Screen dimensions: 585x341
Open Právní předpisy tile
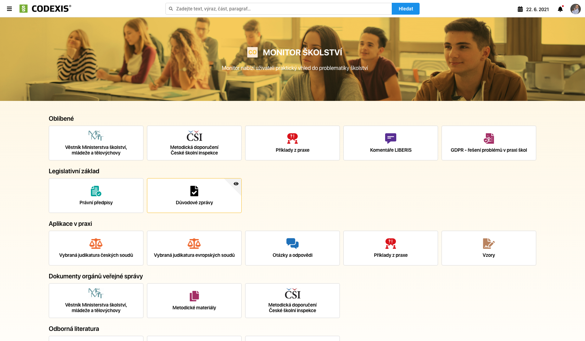(96, 196)
